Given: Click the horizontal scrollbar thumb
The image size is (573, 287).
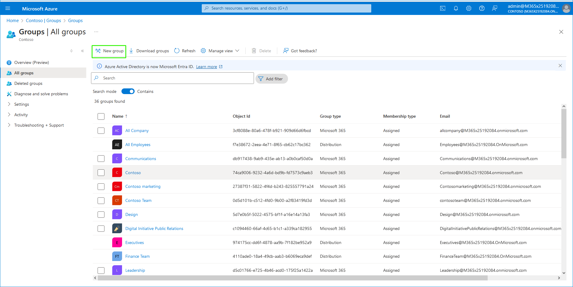Looking at the screenshot, I should [292, 278].
